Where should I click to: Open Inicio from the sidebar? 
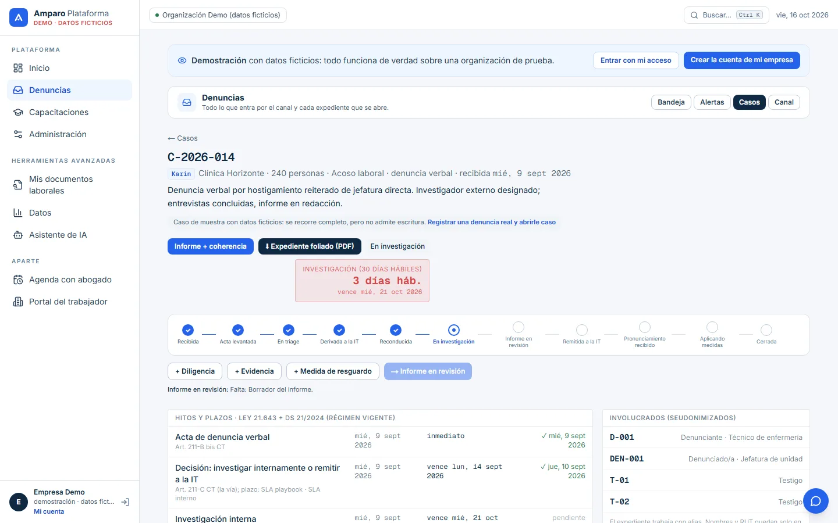point(69,68)
